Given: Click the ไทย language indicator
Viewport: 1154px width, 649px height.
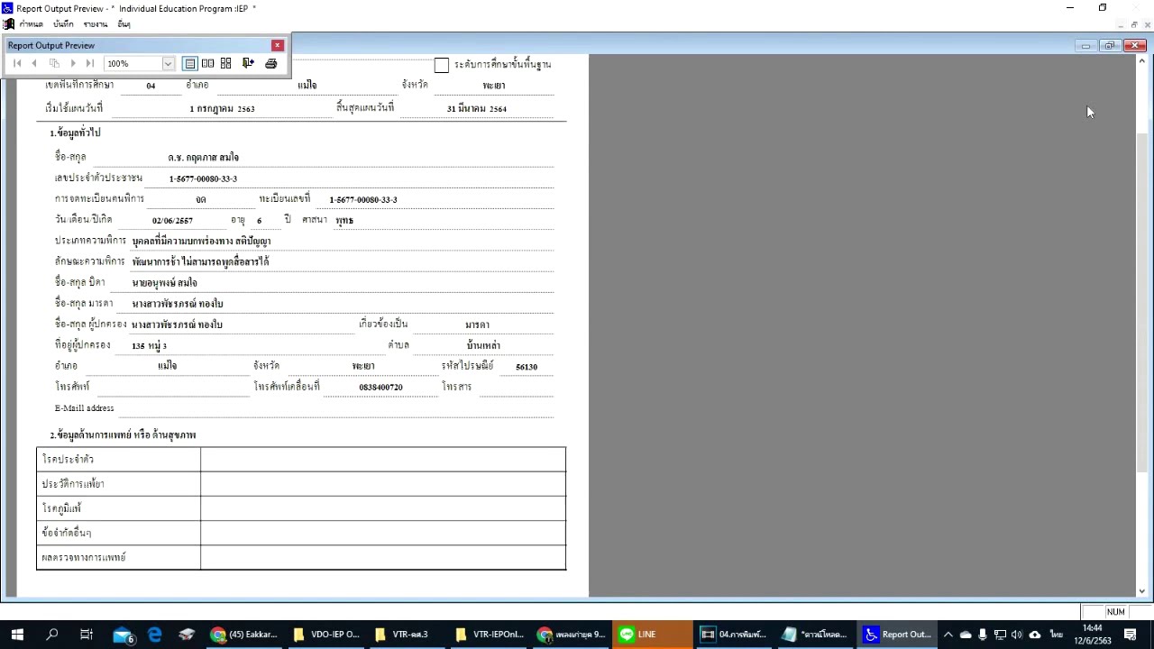Looking at the screenshot, I should 1056,635.
